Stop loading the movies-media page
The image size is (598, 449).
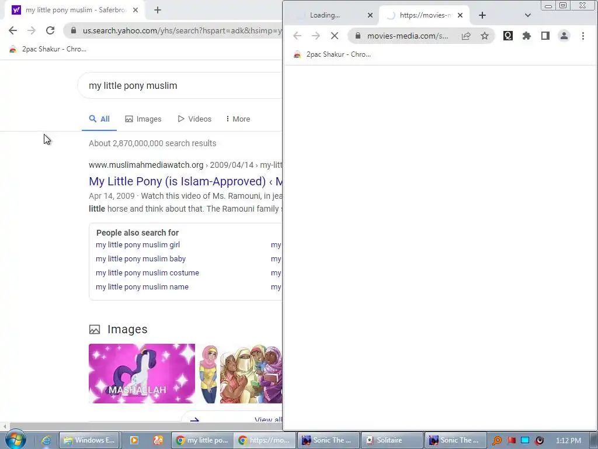335,36
